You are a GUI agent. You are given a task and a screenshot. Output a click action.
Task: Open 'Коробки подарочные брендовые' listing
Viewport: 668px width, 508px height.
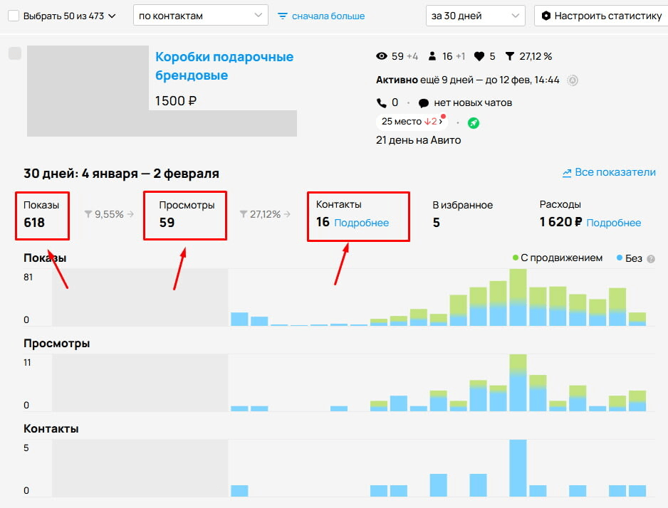(224, 66)
